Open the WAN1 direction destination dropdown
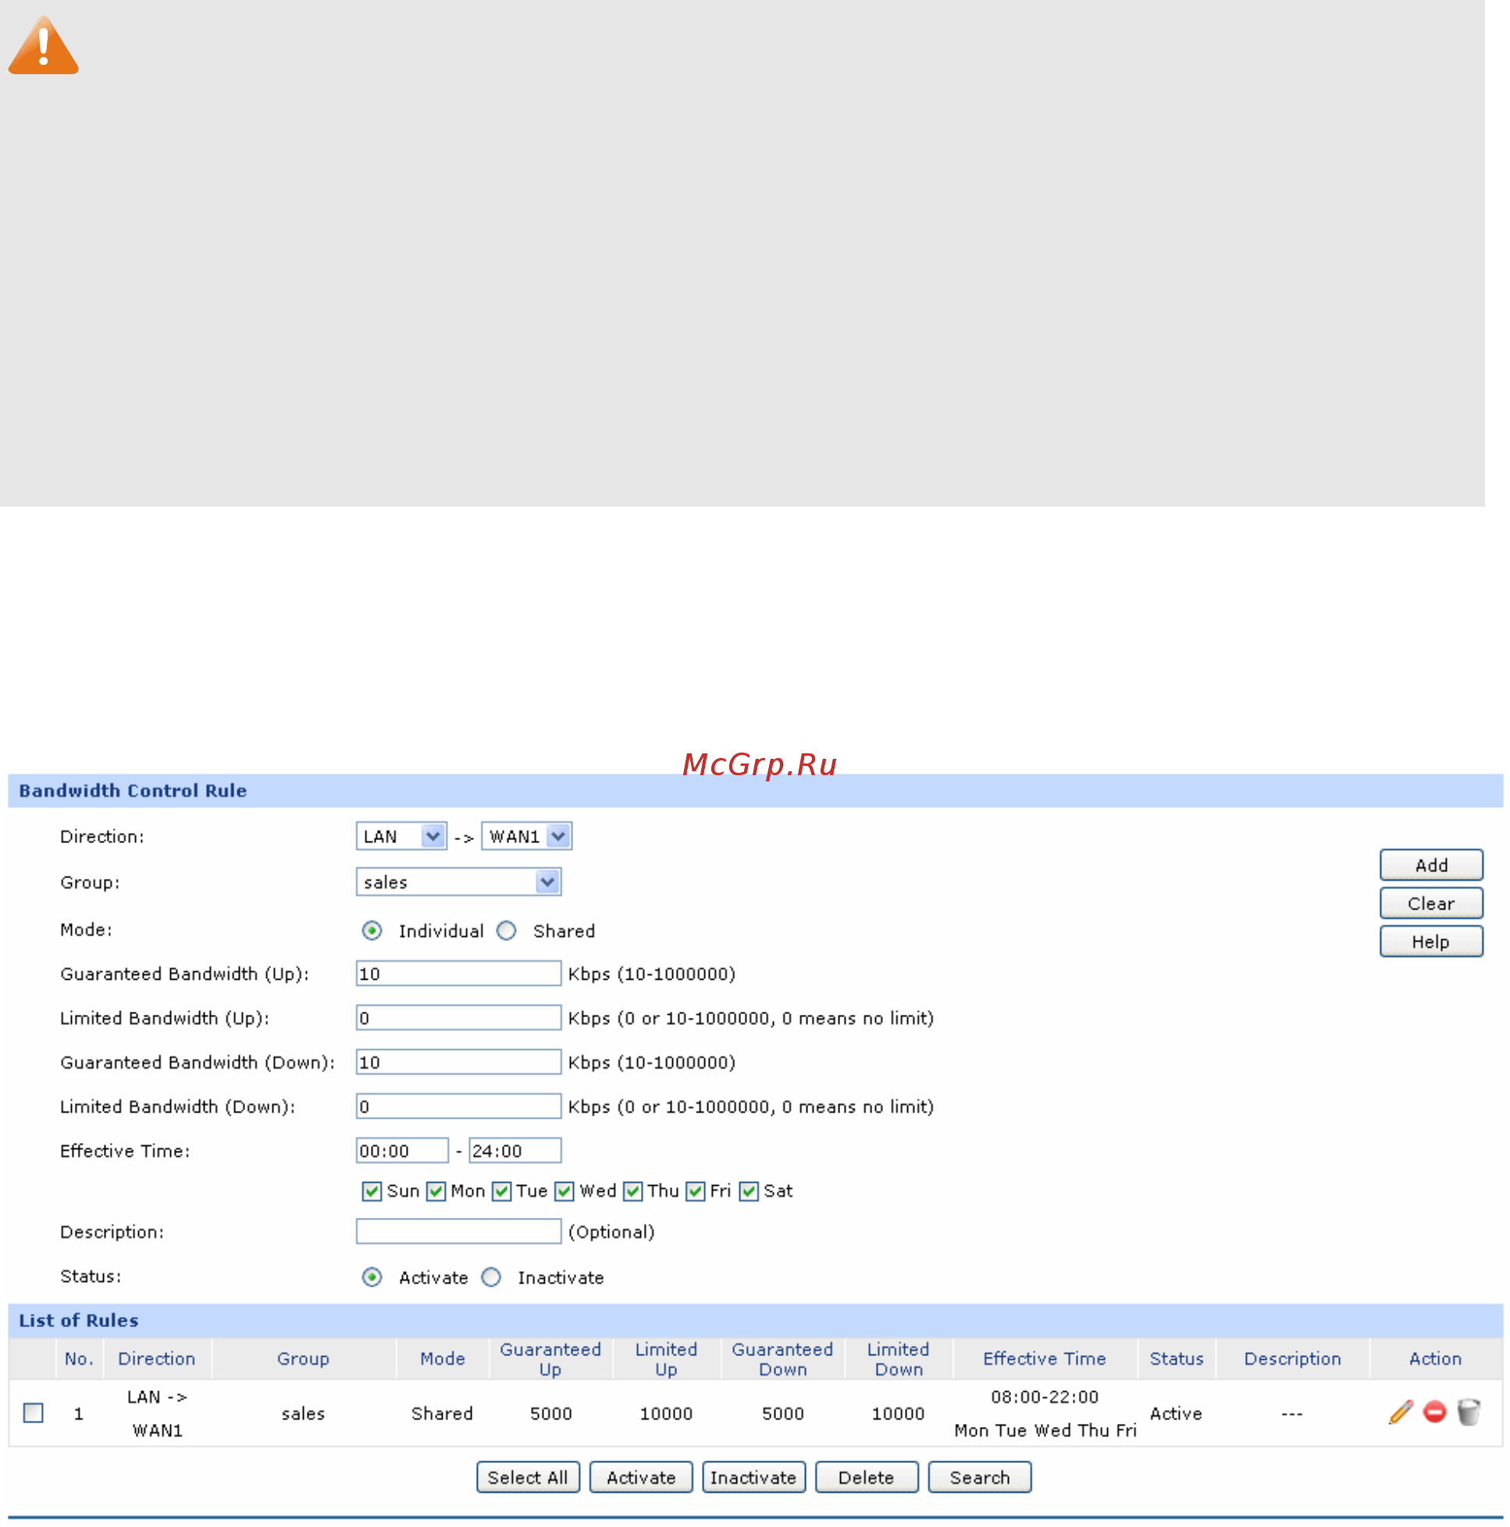The height and width of the screenshot is (1527, 1510). [x=526, y=836]
